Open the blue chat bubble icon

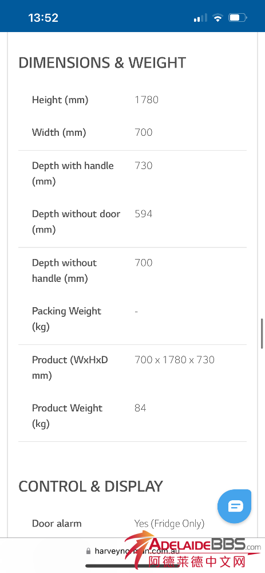[x=234, y=507]
